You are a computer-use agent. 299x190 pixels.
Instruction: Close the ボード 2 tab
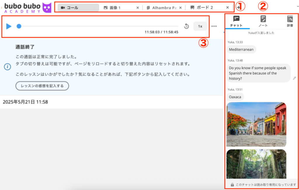pyautogui.click(x=227, y=8)
